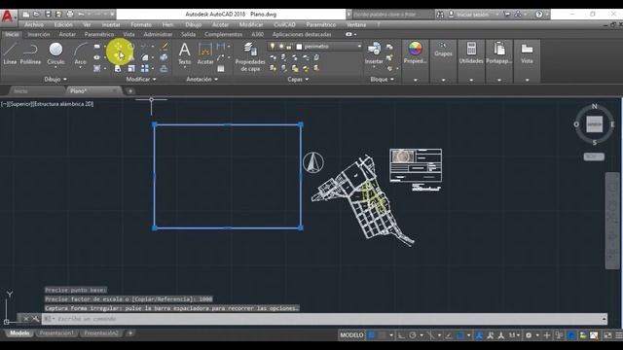
Task: Switch to the Salida ribbon tab
Action: (188, 35)
